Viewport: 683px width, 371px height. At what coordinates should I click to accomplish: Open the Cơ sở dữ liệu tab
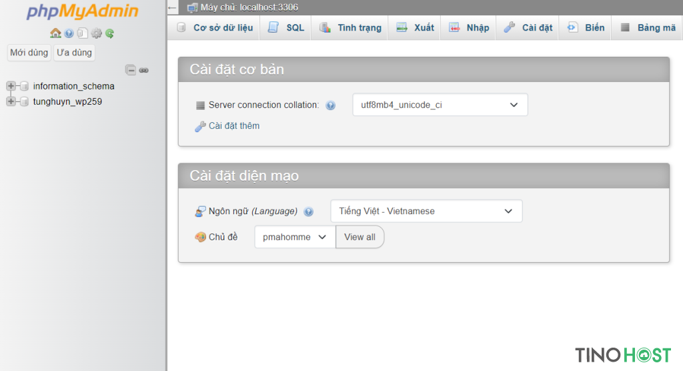click(x=214, y=27)
